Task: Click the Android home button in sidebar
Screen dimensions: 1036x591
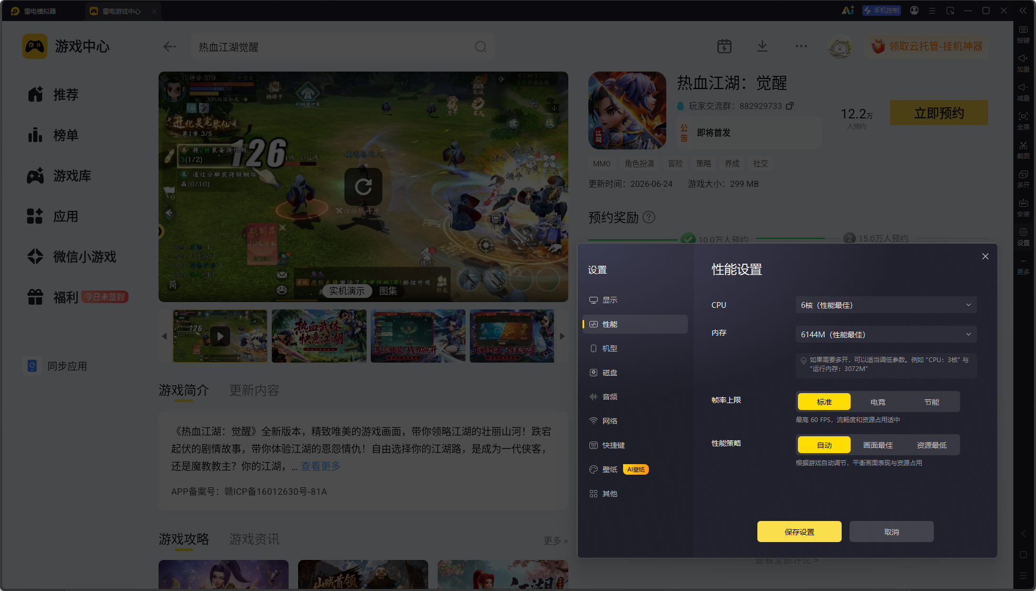Action: [1023, 555]
